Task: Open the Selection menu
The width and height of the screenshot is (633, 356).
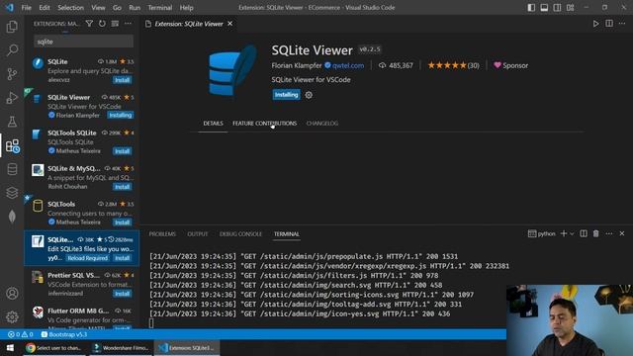Action: 70,8
